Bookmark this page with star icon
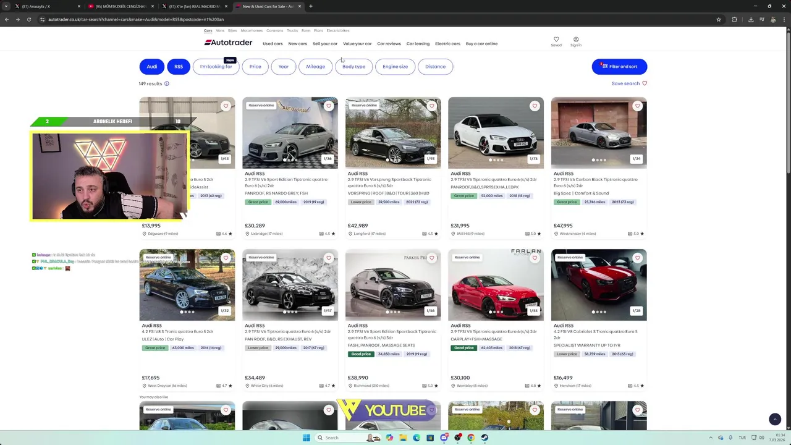Image resolution: width=791 pixels, height=445 pixels. (x=718, y=19)
